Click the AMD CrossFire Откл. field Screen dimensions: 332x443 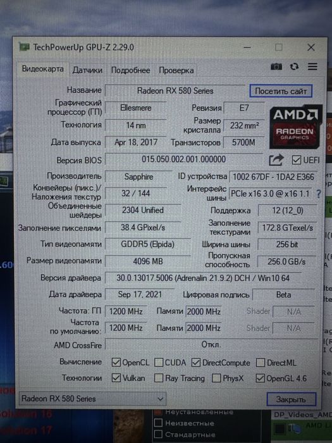[211, 345]
